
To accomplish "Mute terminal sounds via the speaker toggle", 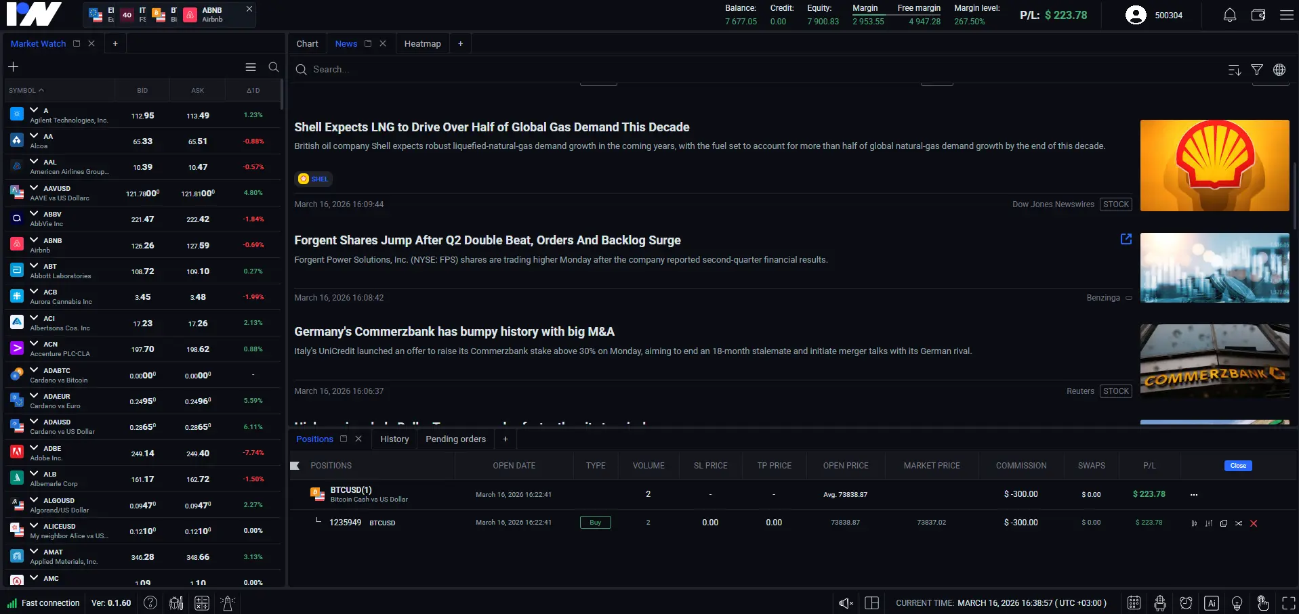I will pos(845,602).
